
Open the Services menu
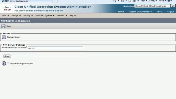(x=62, y=15)
